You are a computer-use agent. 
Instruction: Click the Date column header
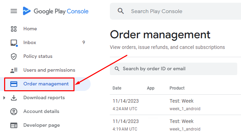[117, 88]
